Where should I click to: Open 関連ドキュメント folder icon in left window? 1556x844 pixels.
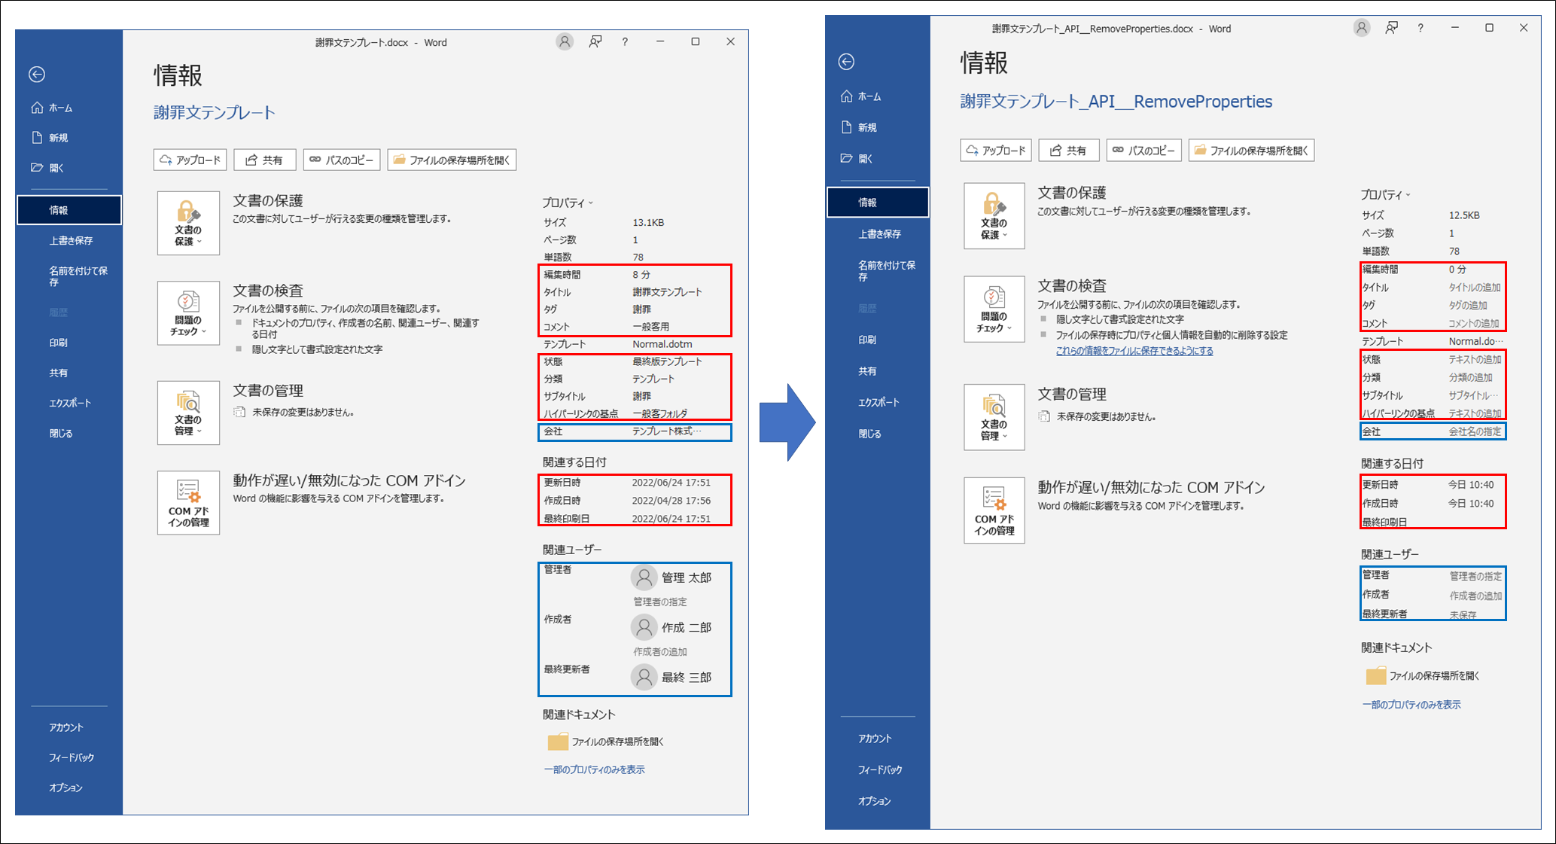coord(558,742)
